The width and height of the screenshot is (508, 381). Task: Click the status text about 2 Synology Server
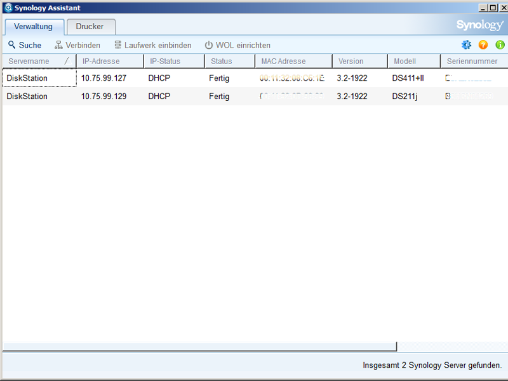pyautogui.click(x=432, y=366)
